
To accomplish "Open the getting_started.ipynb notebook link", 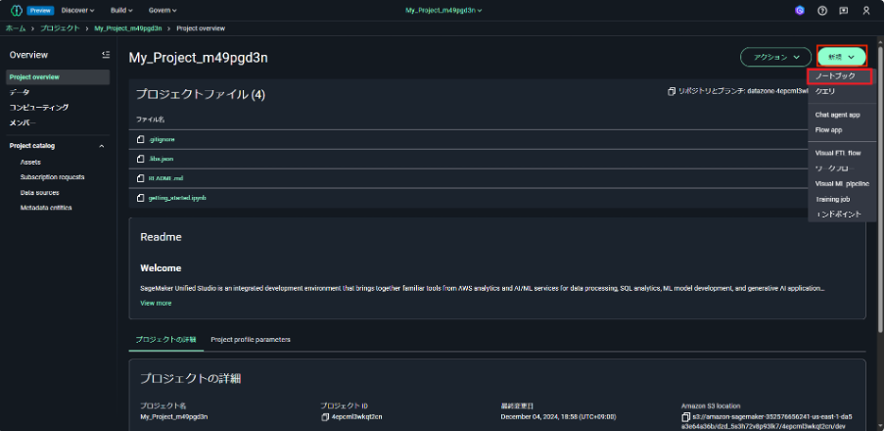I will coord(177,198).
